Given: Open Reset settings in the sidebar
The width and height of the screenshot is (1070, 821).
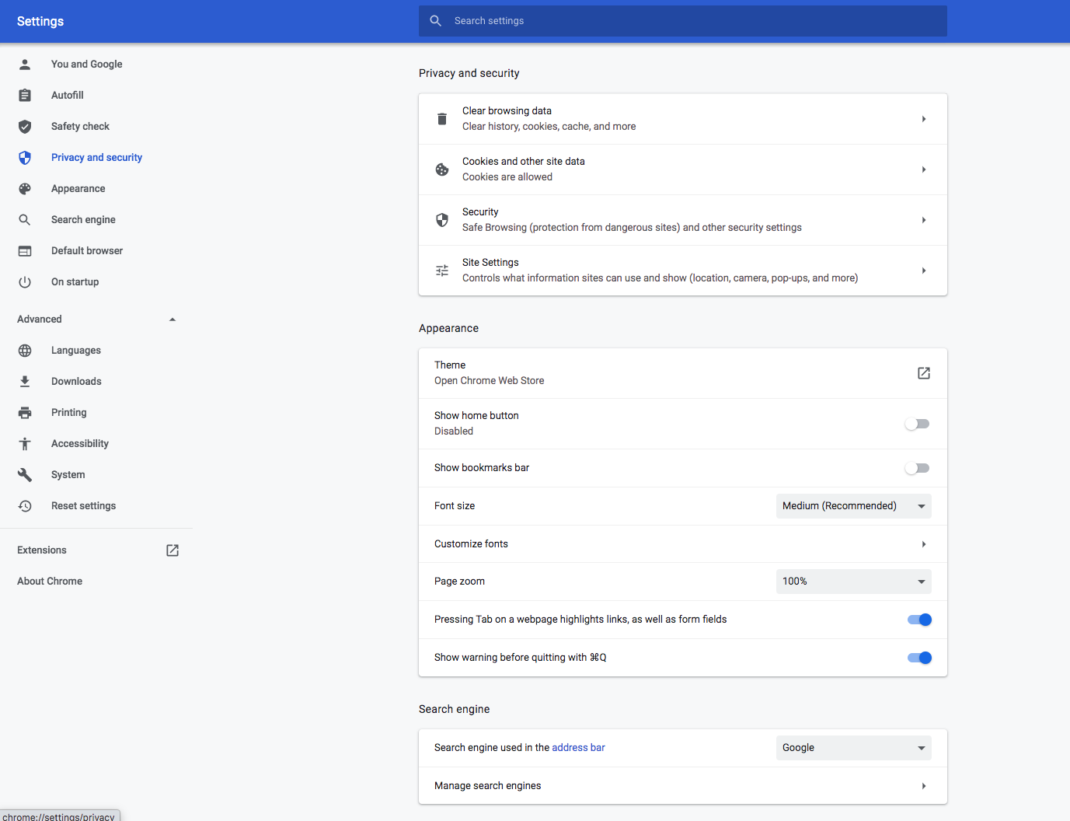Looking at the screenshot, I should pos(83,506).
